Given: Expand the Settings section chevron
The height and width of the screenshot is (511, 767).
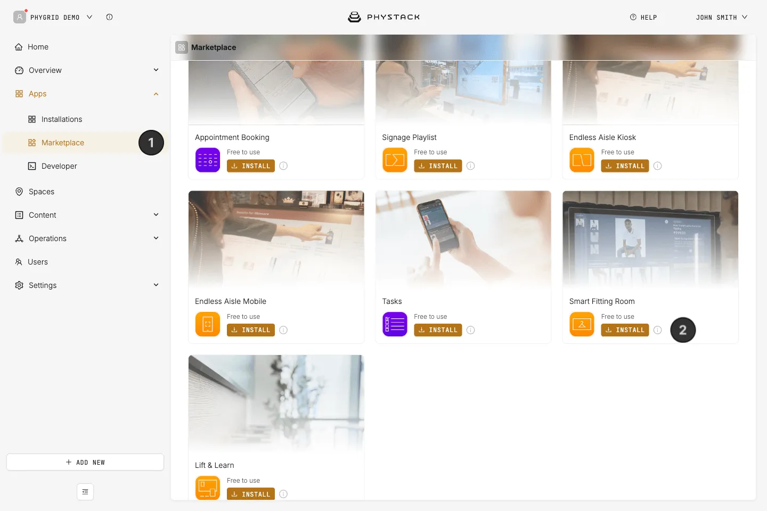Looking at the screenshot, I should (x=156, y=285).
